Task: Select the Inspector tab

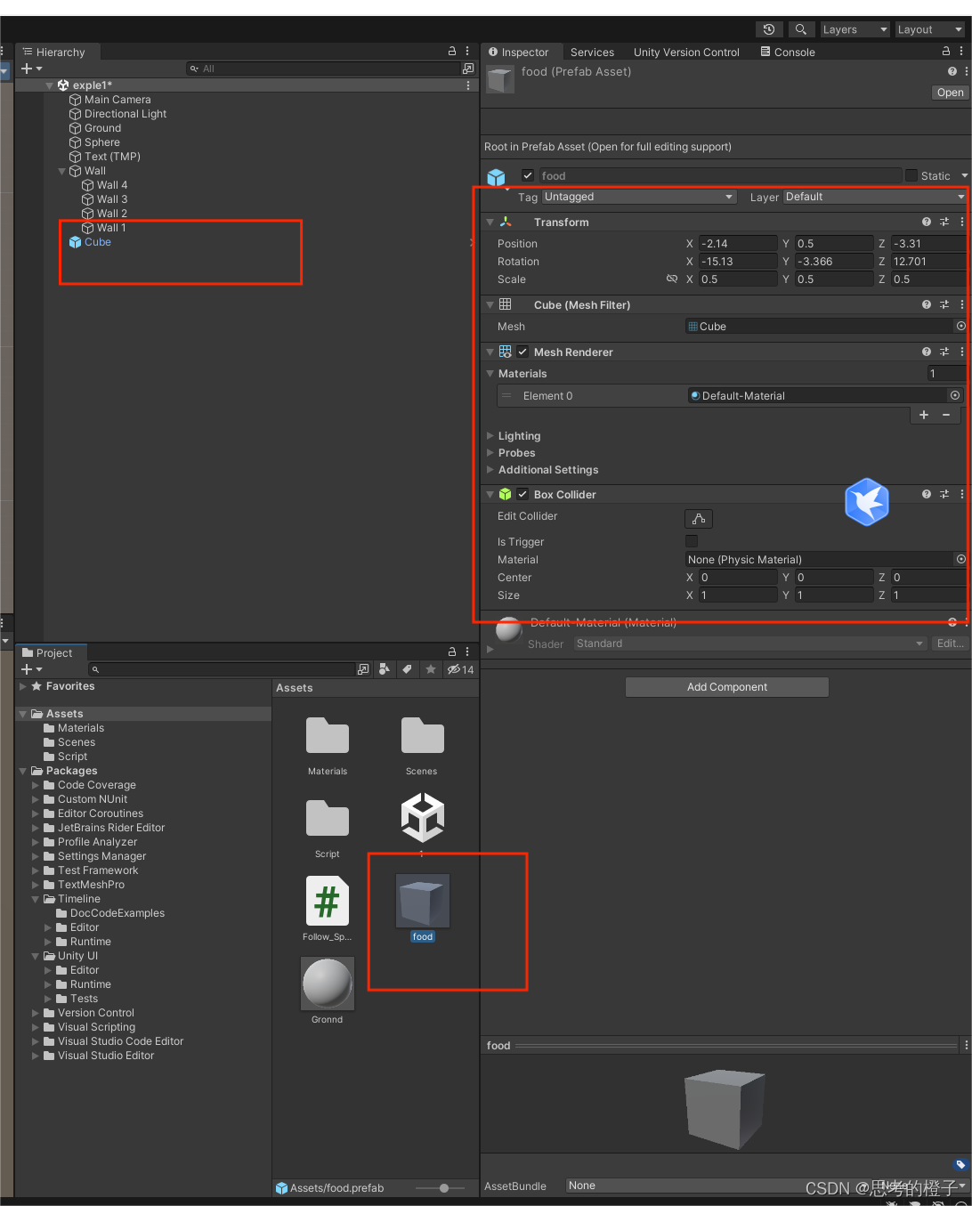Action: tap(518, 53)
